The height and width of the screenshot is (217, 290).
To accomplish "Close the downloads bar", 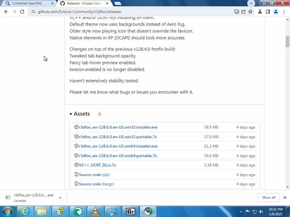I will [x=285, y=198].
